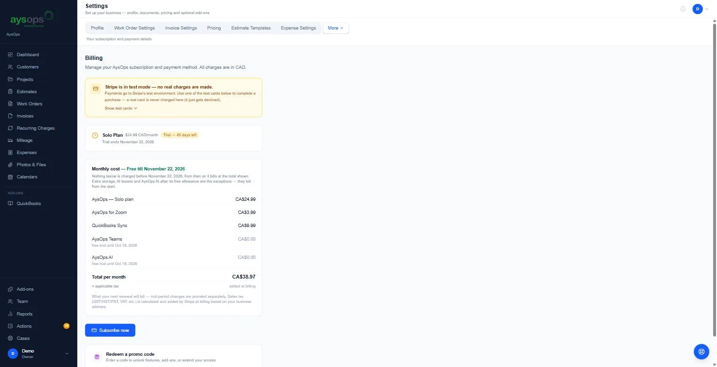The width and height of the screenshot is (717, 367).
Task: Go to Expense Settings tab
Action: click(x=298, y=28)
